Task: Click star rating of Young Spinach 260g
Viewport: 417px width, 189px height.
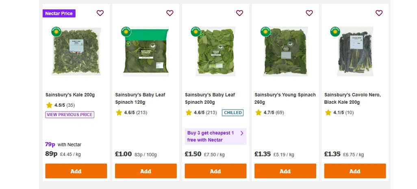Action: 258,112
